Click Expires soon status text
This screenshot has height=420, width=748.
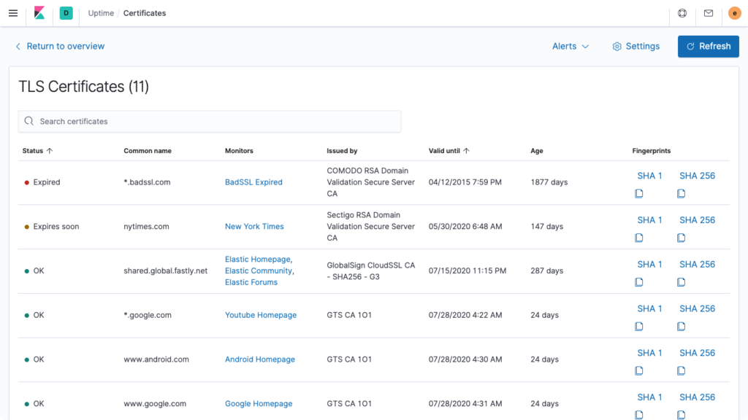click(56, 226)
